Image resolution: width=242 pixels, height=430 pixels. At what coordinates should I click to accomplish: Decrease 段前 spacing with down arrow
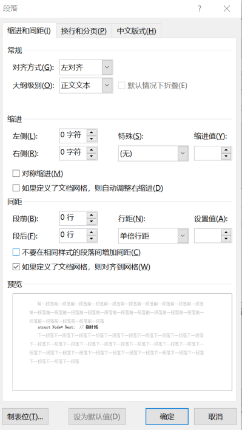point(92,221)
